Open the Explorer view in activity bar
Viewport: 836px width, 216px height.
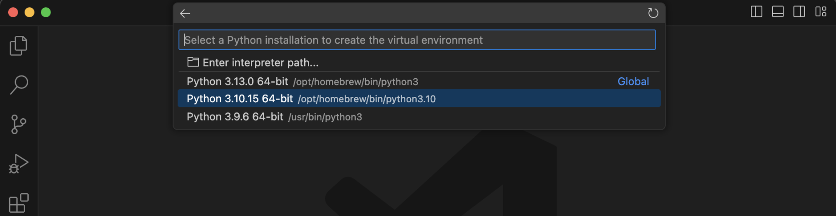(x=19, y=45)
